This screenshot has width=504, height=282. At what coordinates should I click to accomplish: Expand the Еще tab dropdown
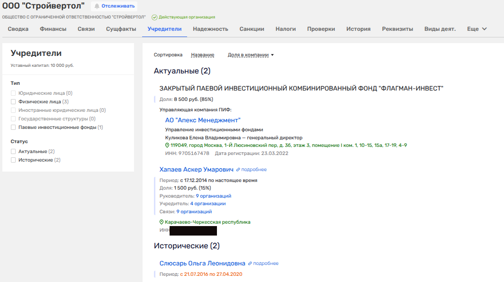[477, 29]
